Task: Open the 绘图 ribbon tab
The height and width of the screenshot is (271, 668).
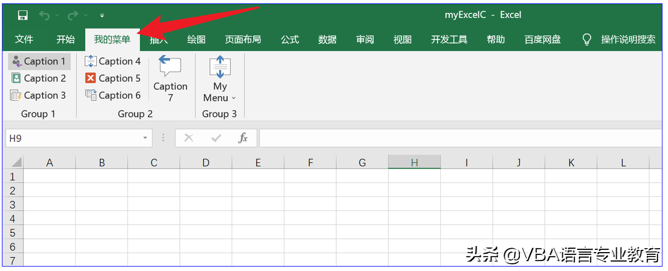Action: click(x=196, y=40)
